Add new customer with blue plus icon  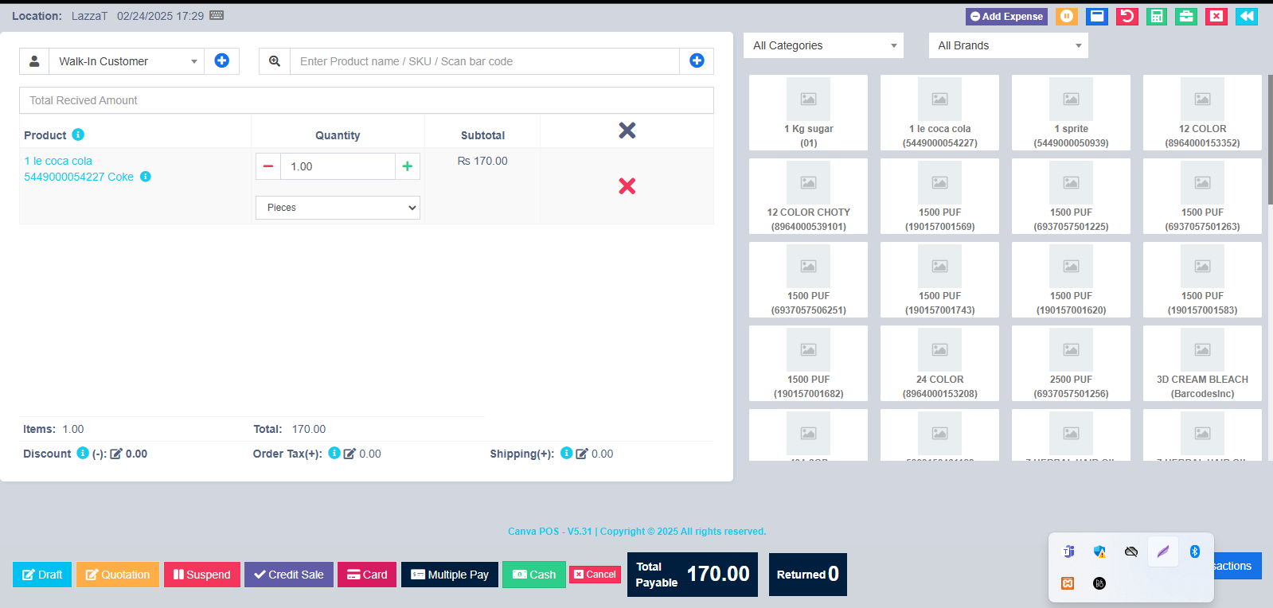(221, 61)
